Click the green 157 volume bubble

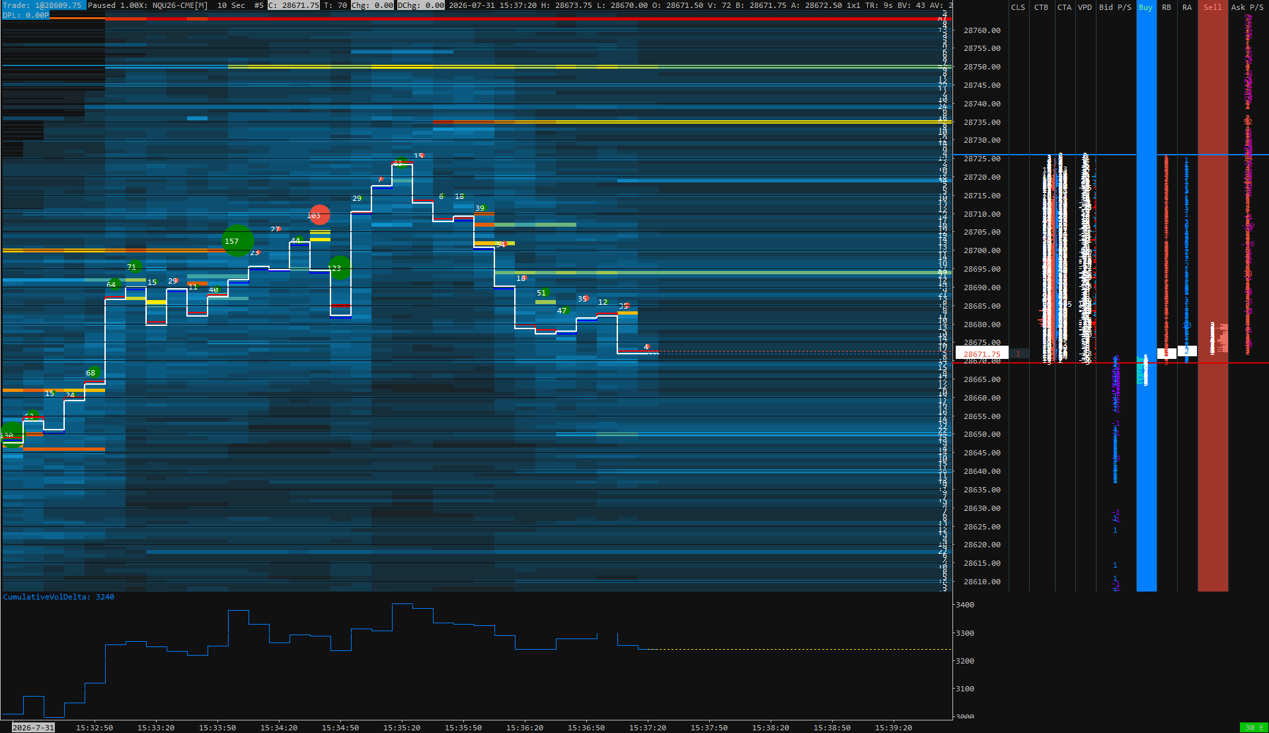(x=238, y=241)
